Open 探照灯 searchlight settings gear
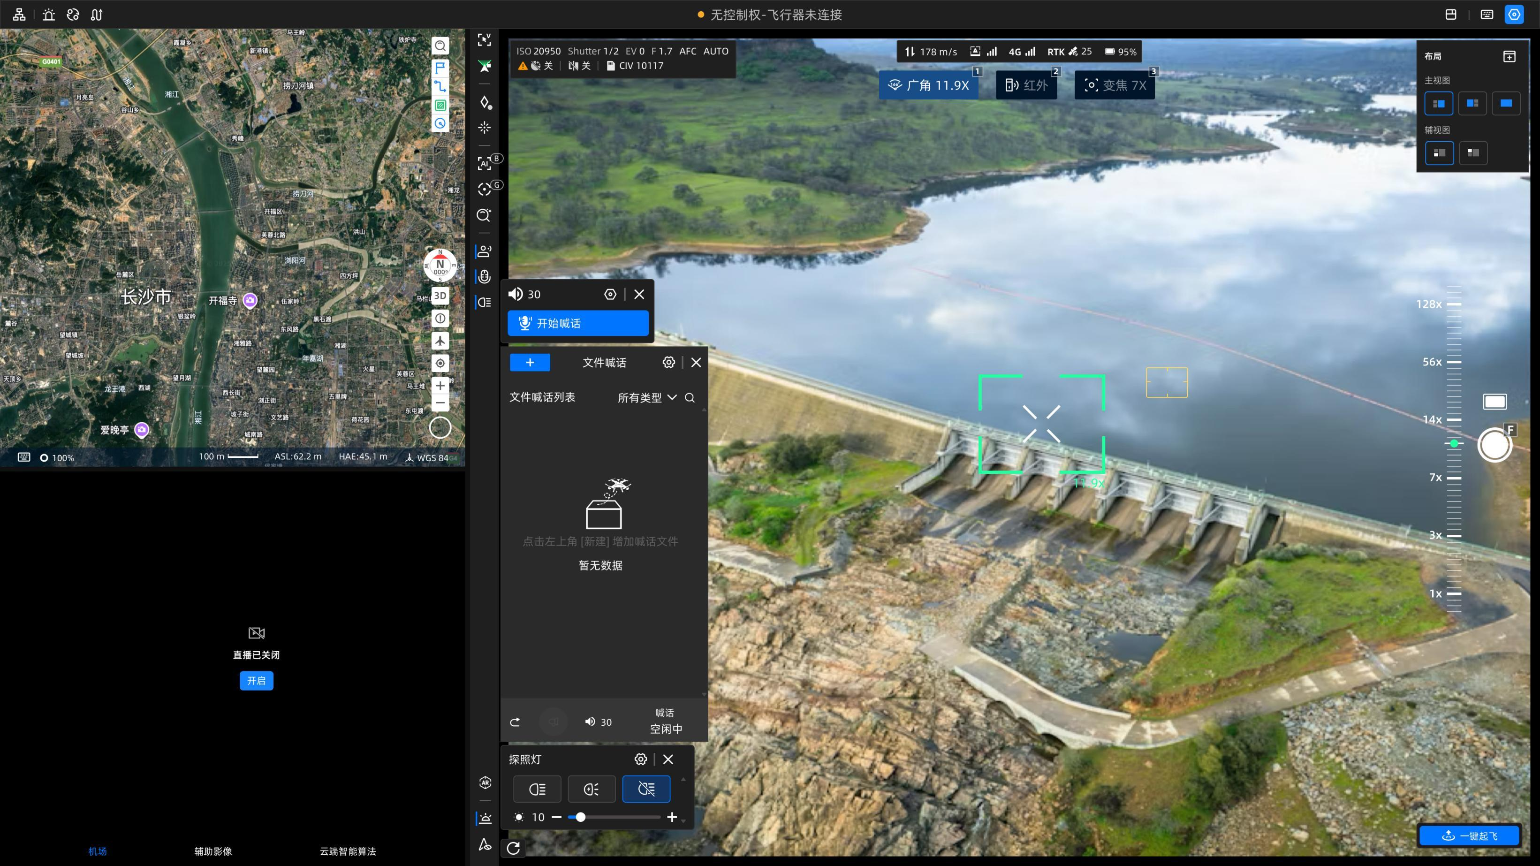Image resolution: width=1540 pixels, height=866 pixels. (x=640, y=759)
